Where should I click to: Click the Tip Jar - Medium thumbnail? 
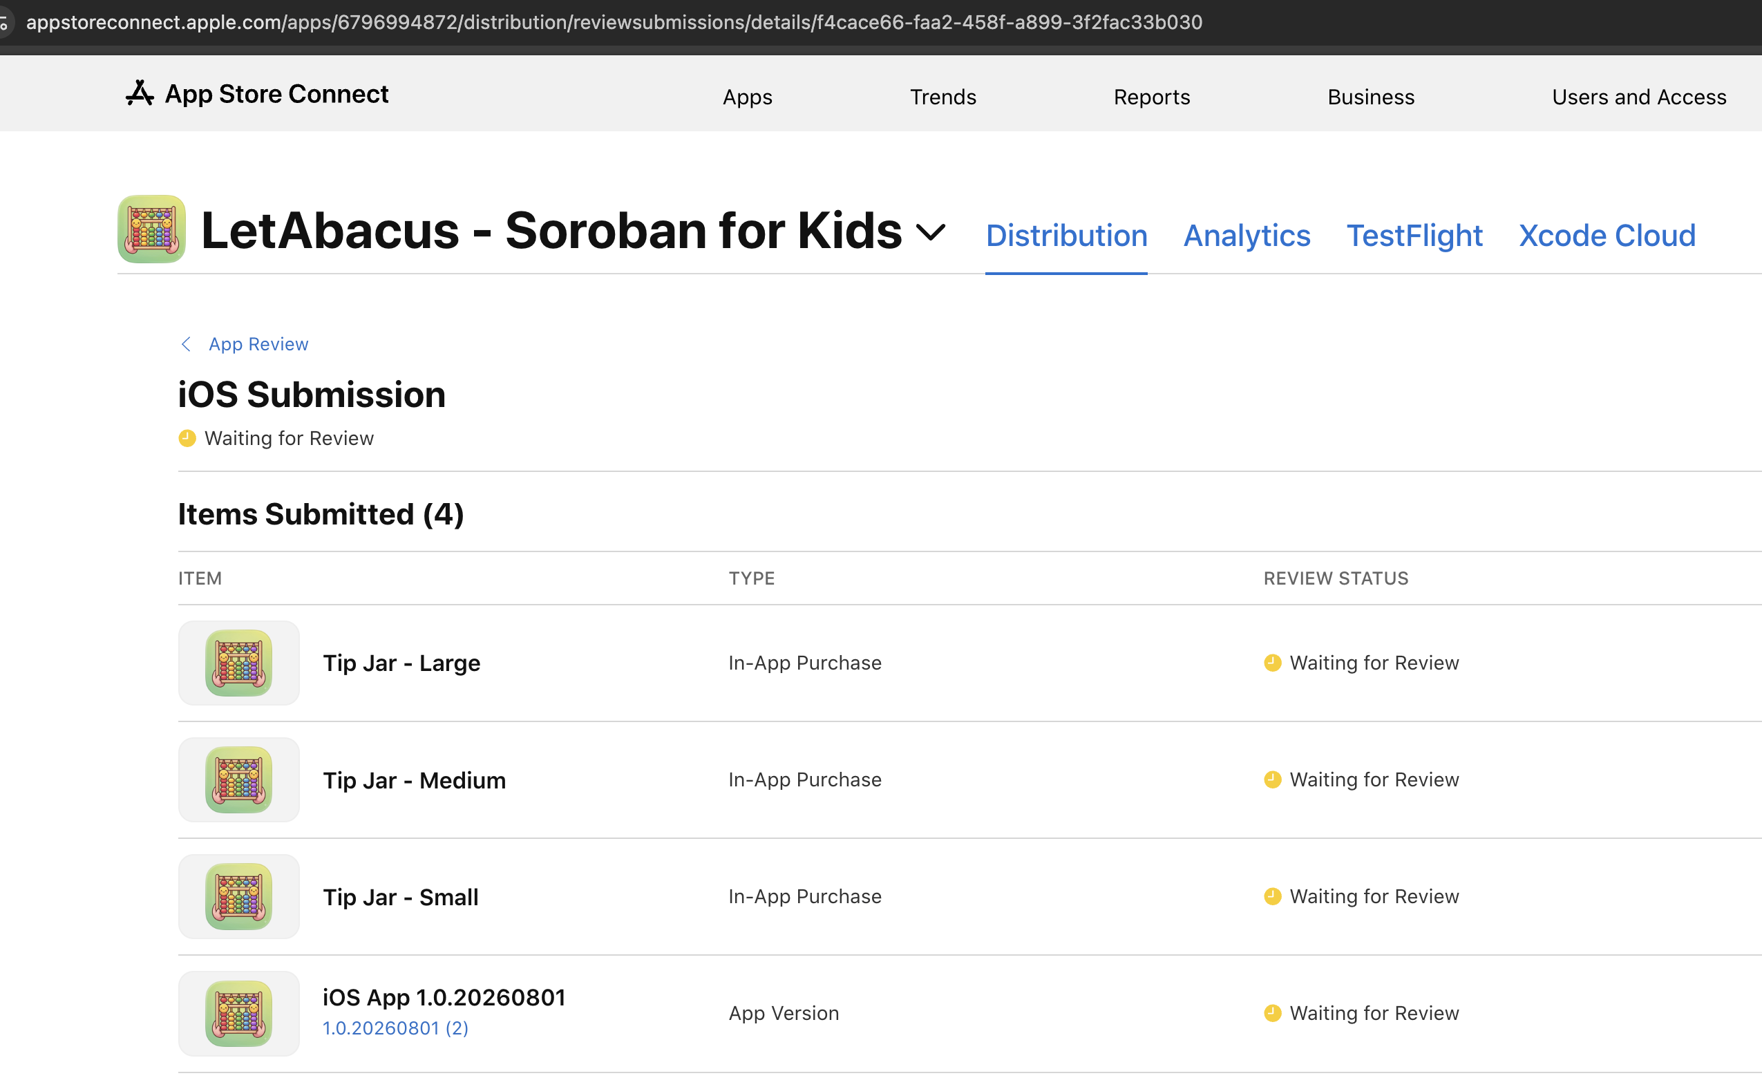click(x=239, y=779)
